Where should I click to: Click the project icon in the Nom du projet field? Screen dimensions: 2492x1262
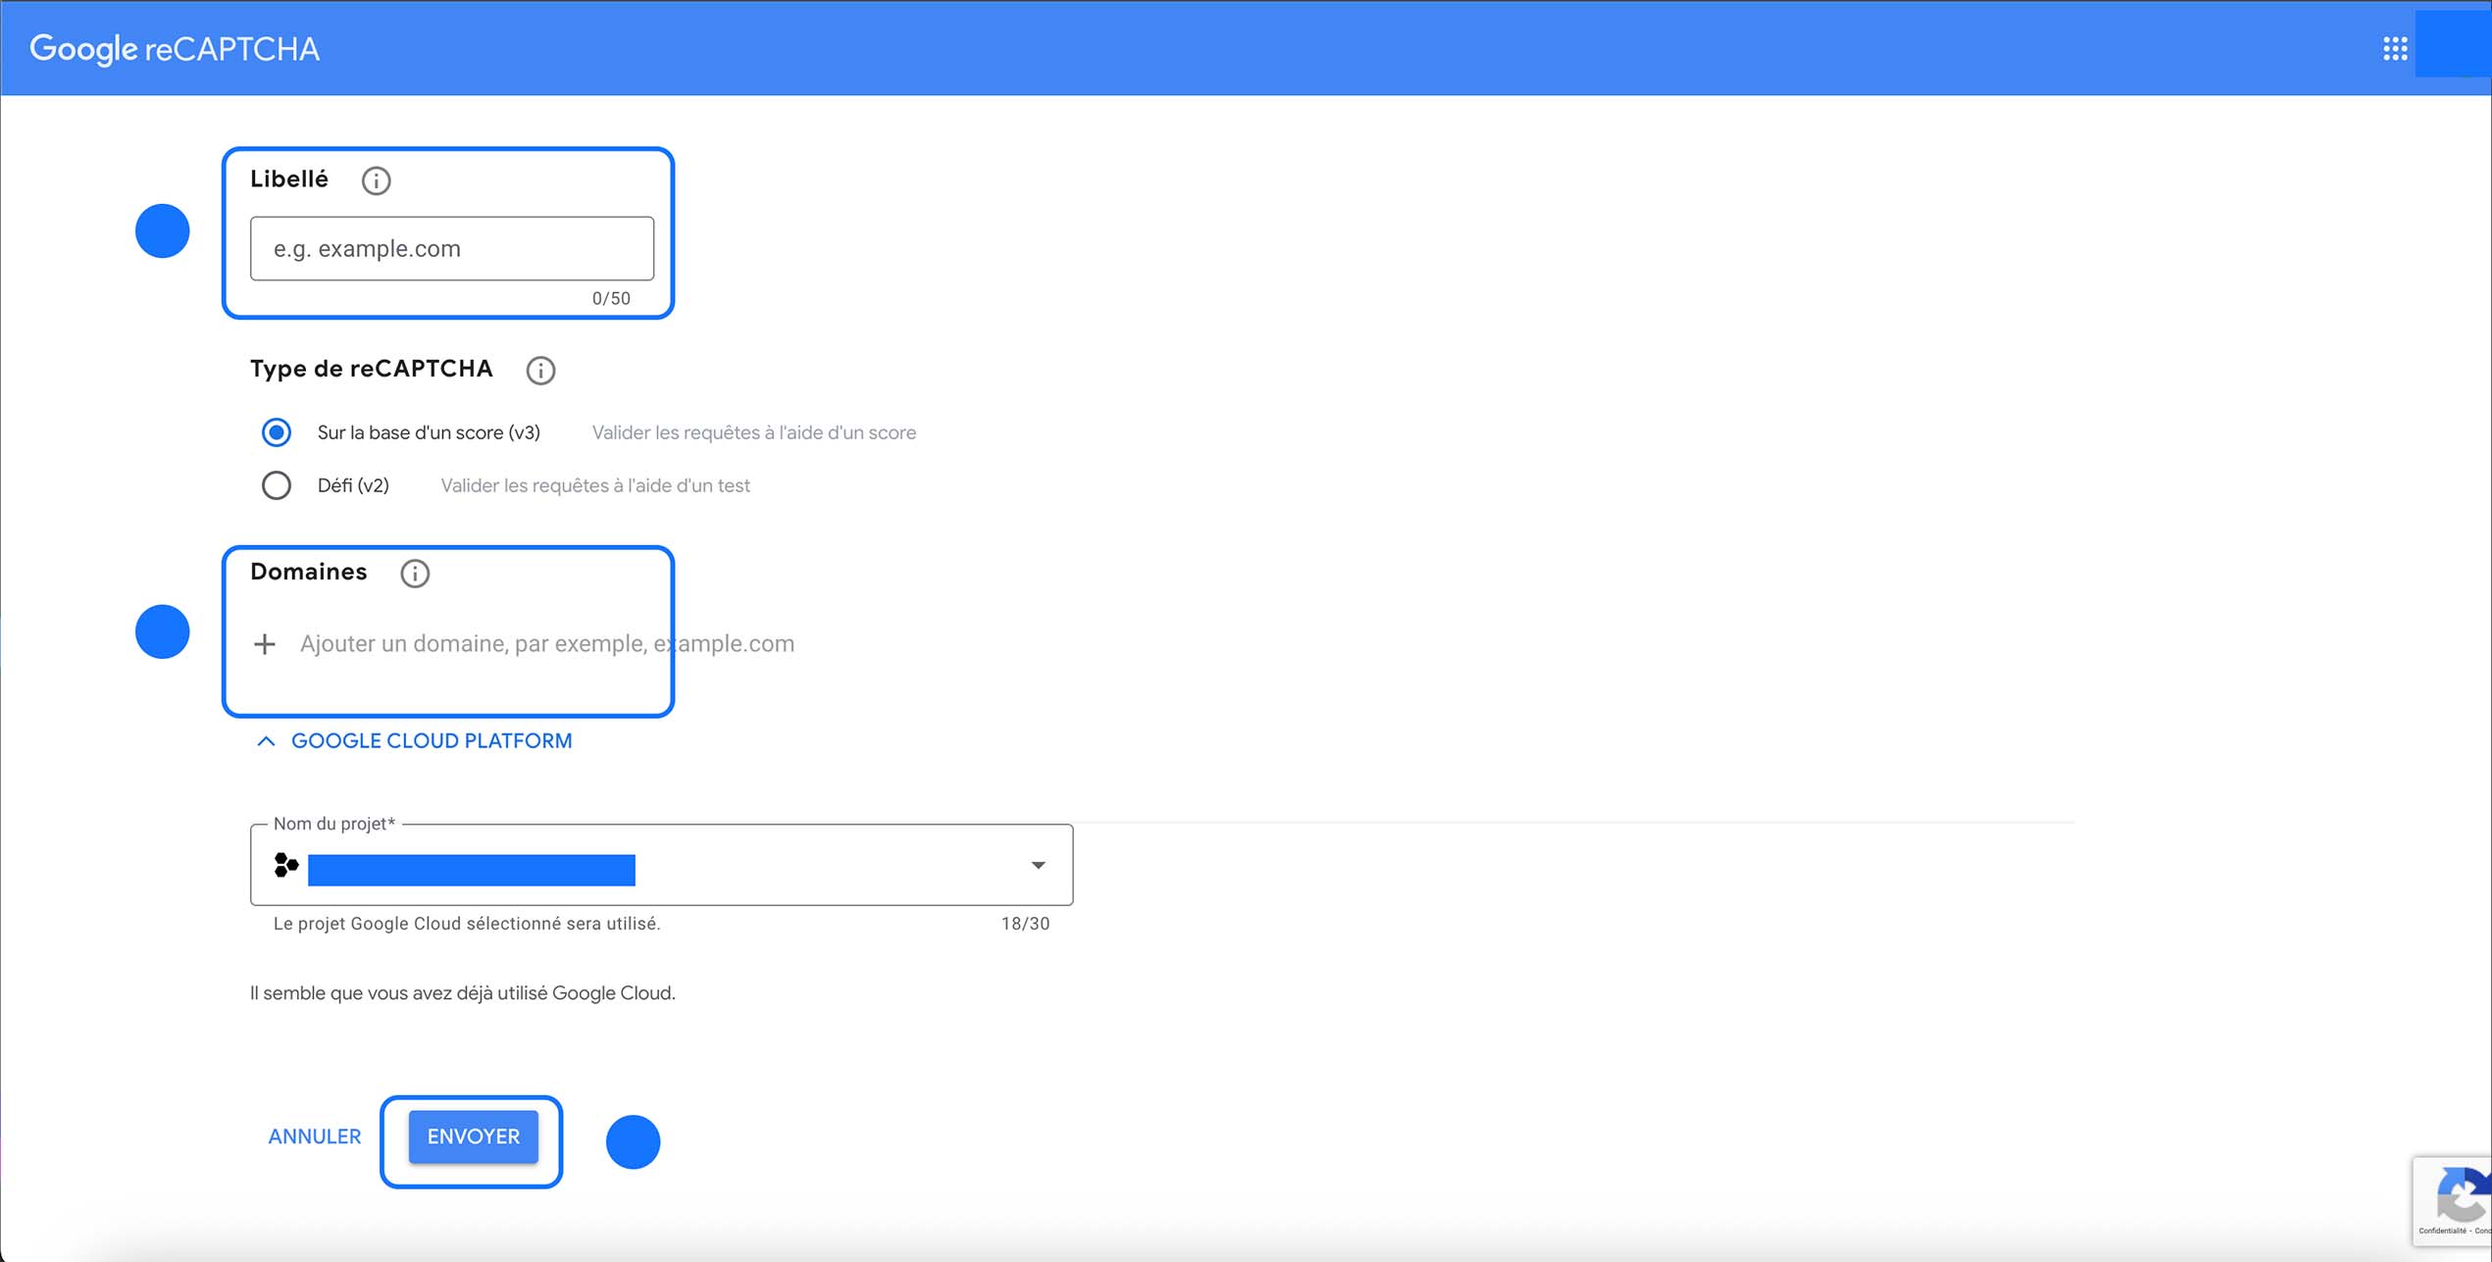(285, 865)
